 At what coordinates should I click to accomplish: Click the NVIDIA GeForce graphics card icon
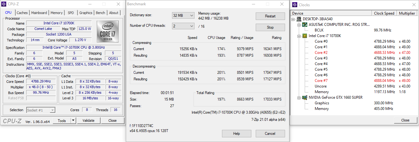click(305, 97)
